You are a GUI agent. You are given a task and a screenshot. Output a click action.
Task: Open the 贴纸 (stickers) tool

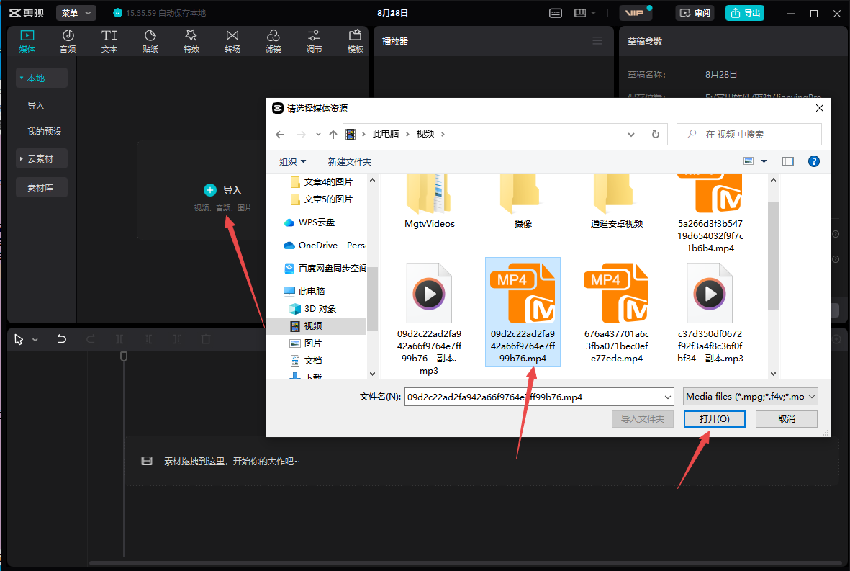click(x=150, y=40)
